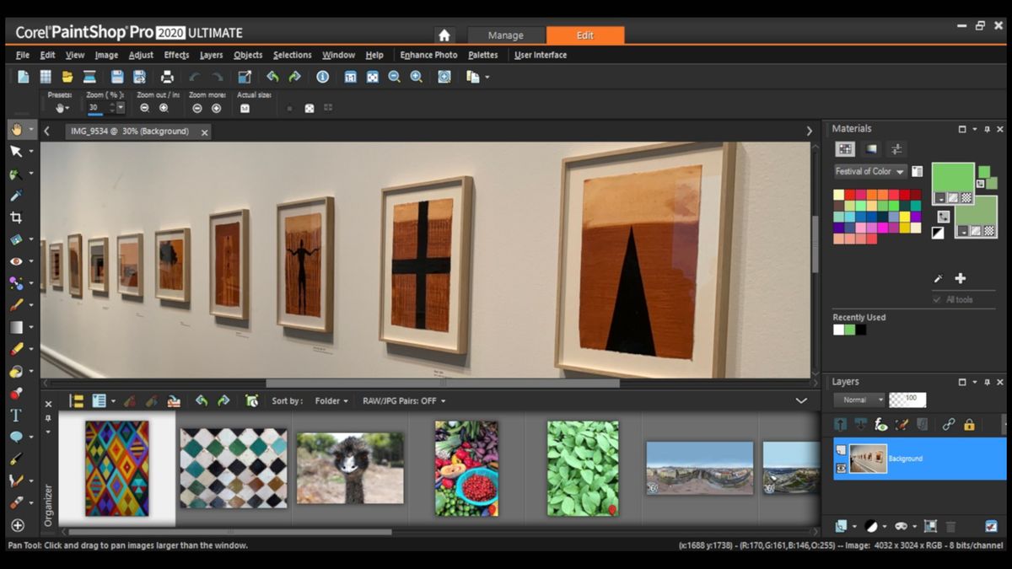Expand the Sort by Folder dropdown
The width and height of the screenshot is (1012, 569).
tap(331, 401)
